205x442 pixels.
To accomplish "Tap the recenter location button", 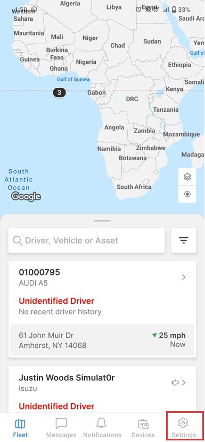I will click(x=187, y=194).
